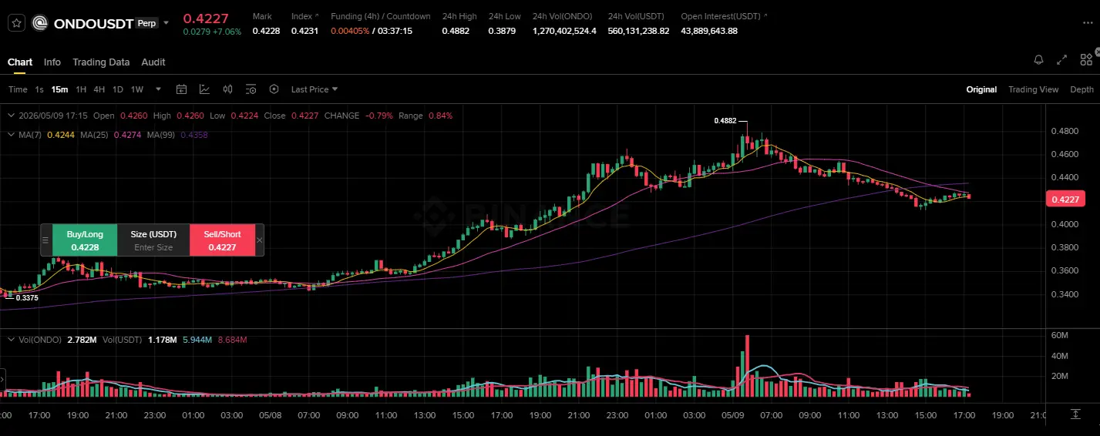1100x436 pixels.
Task: Click the scroll-to-latest icon at chart bottom right
Action: pyautogui.click(x=1075, y=414)
